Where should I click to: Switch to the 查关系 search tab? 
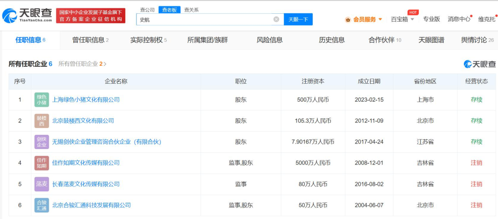click(191, 10)
